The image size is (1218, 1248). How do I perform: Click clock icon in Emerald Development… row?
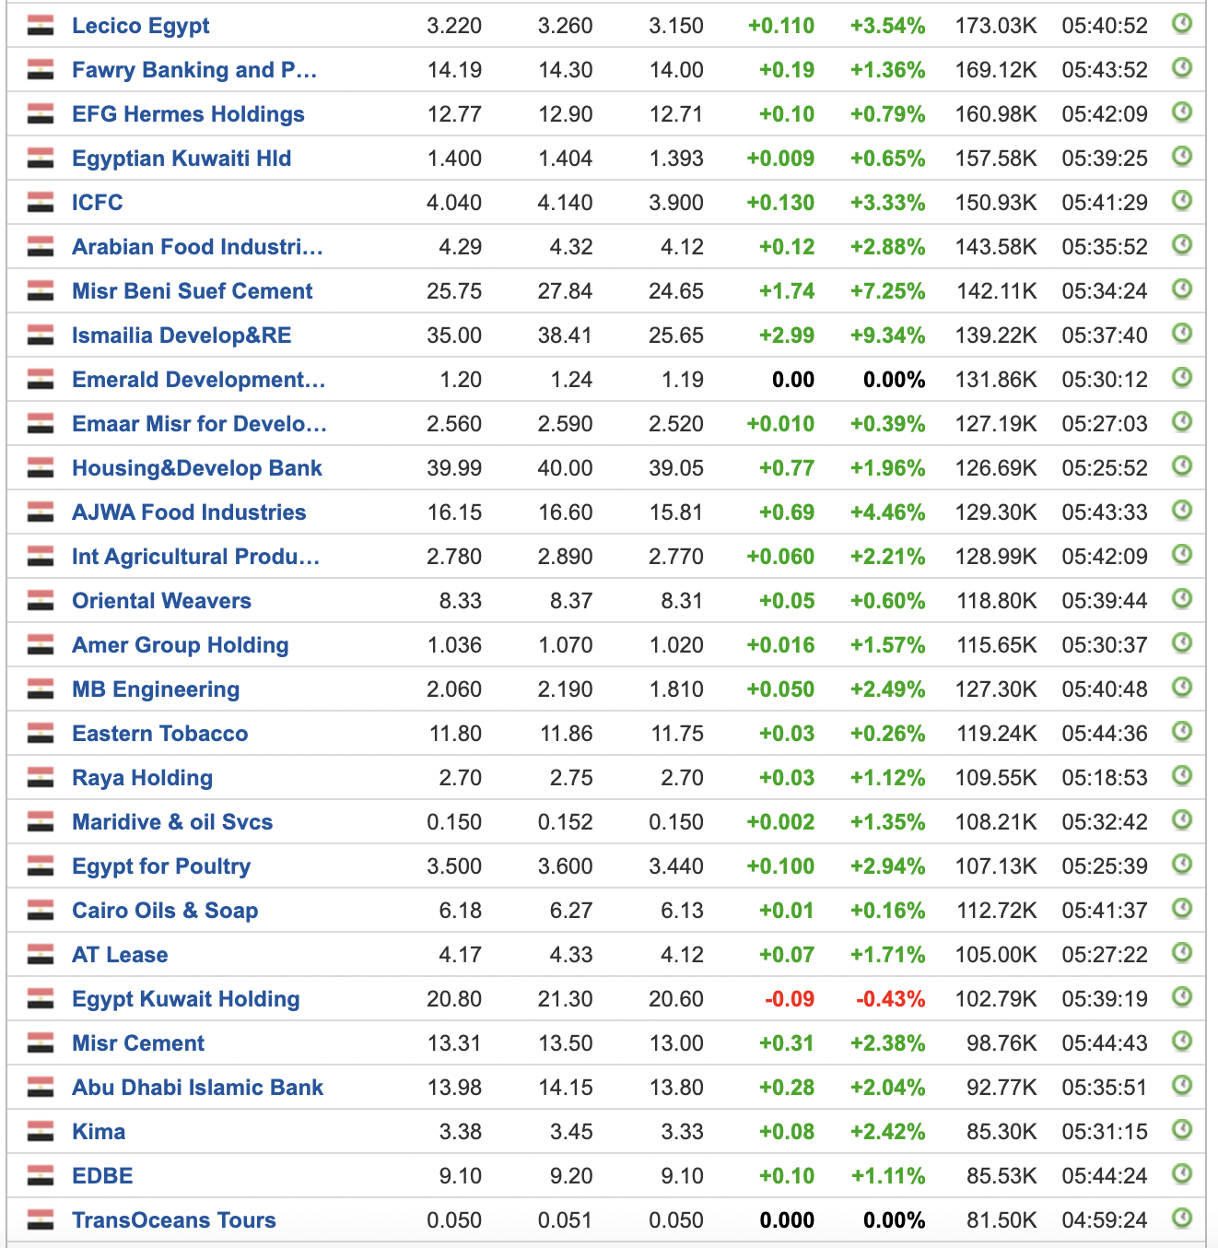point(1182,377)
